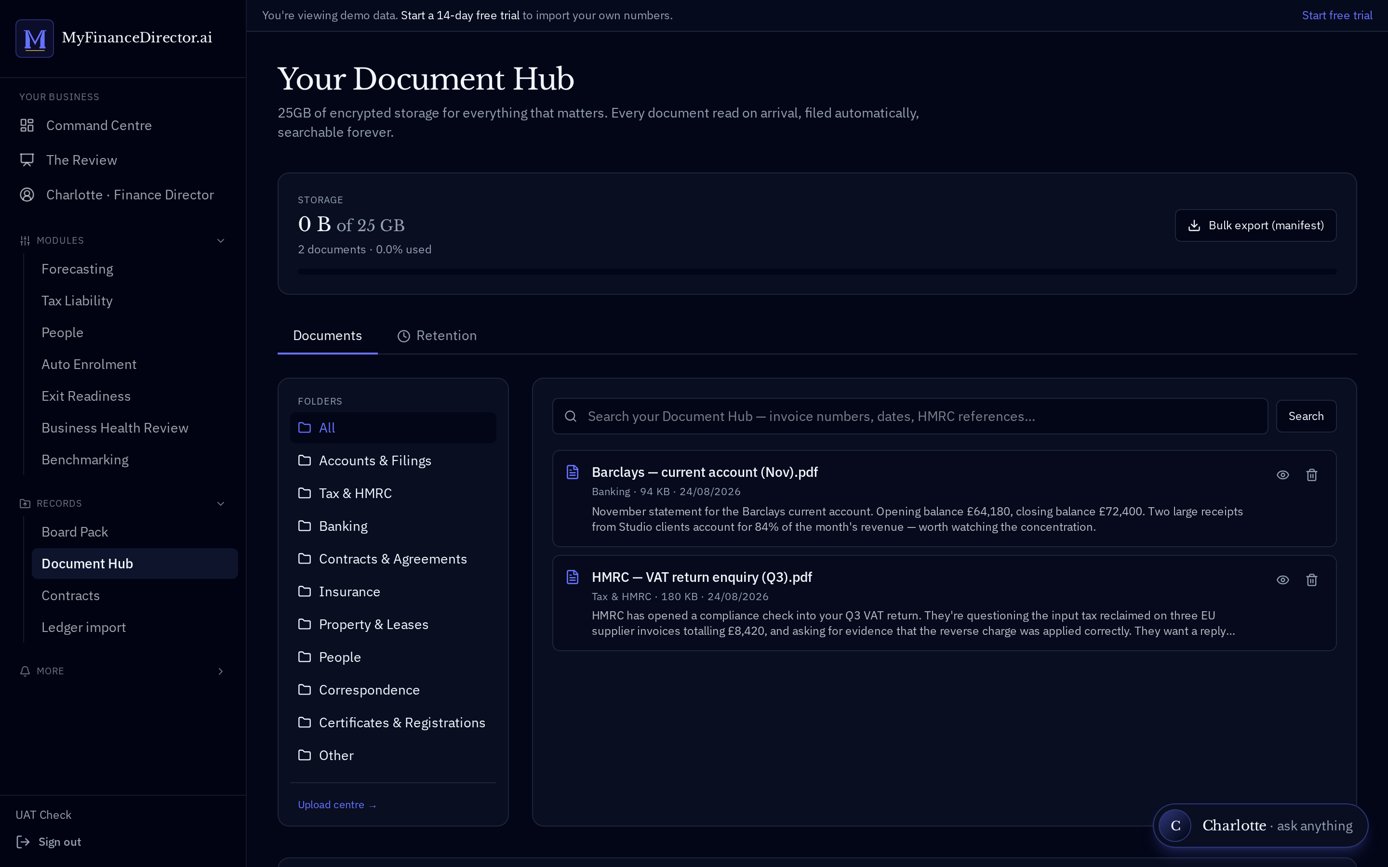Click the HMRC VAT enquiry file icon

(x=573, y=577)
